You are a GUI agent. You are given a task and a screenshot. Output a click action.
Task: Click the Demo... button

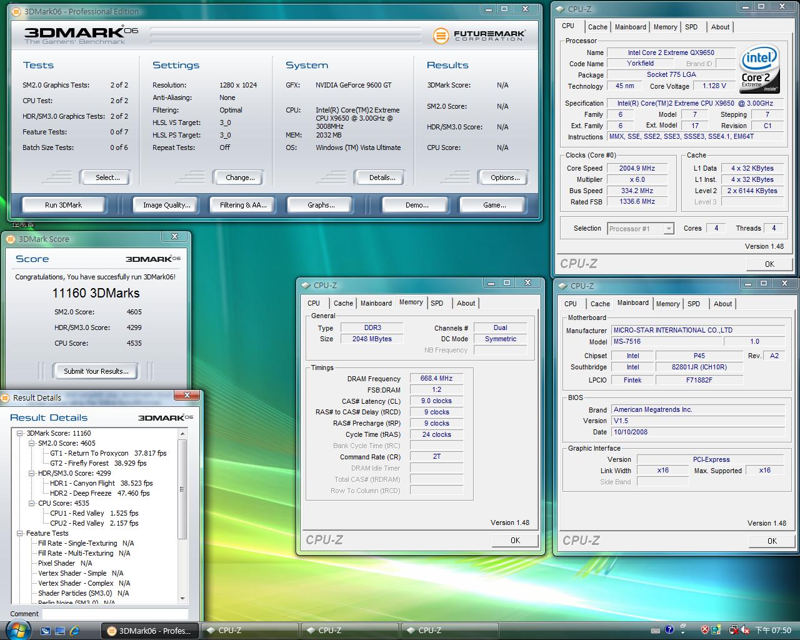(x=417, y=205)
